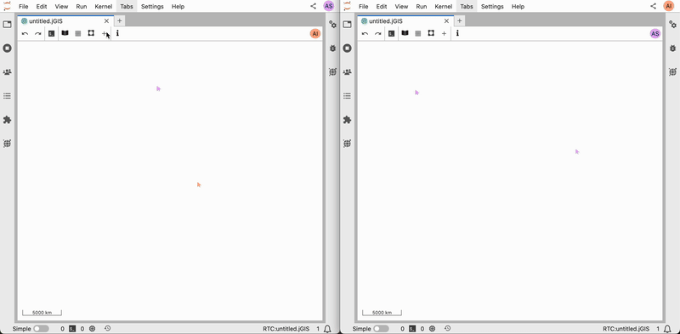Select vector square-nodes tool in right window toolbar
680x334 pixels.
pyautogui.click(x=431, y=33)
